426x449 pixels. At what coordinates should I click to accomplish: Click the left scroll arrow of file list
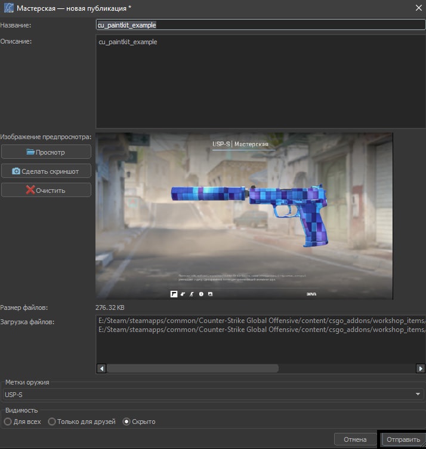click(x=101, y=368)
